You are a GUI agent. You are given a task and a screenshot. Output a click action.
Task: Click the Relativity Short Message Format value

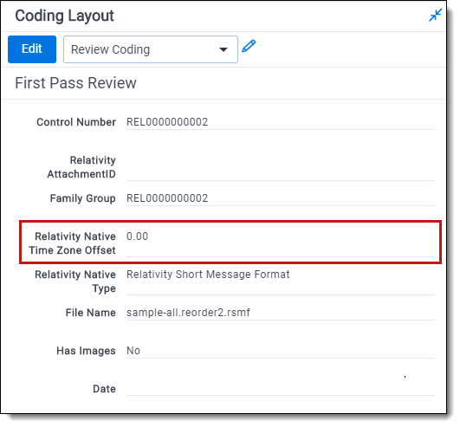click(208, 275)
